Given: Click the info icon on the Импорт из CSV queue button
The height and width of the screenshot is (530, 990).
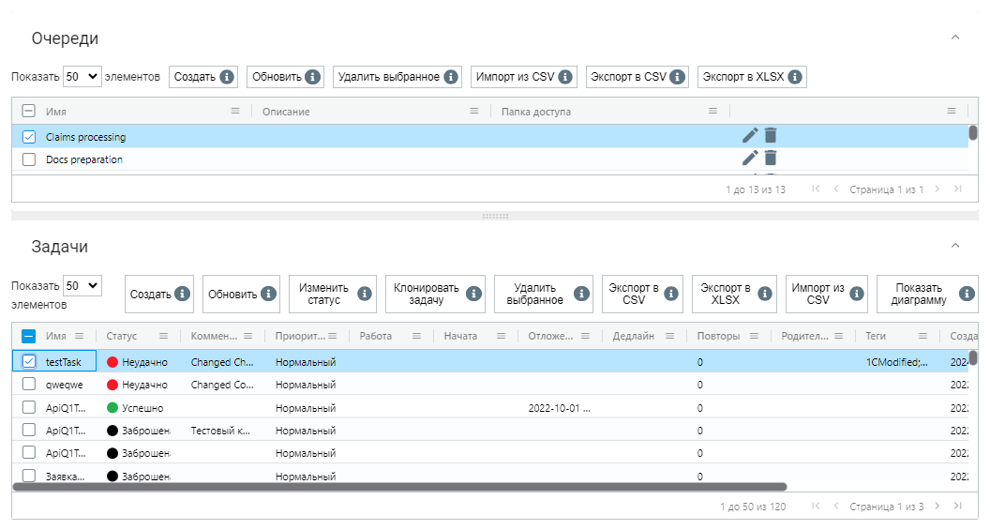Looking at the screenshot, I should 565,77.
